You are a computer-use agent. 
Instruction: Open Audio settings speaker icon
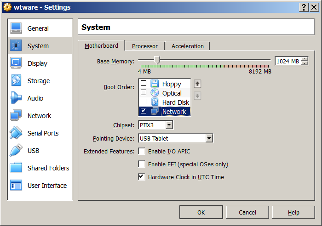(x=16, y=98)
